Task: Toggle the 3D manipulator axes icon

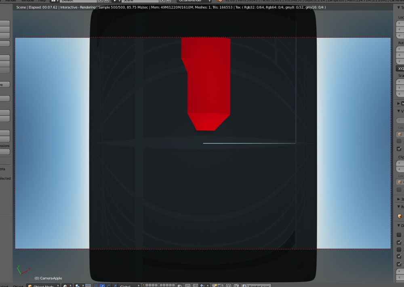Action: [96, 286]
